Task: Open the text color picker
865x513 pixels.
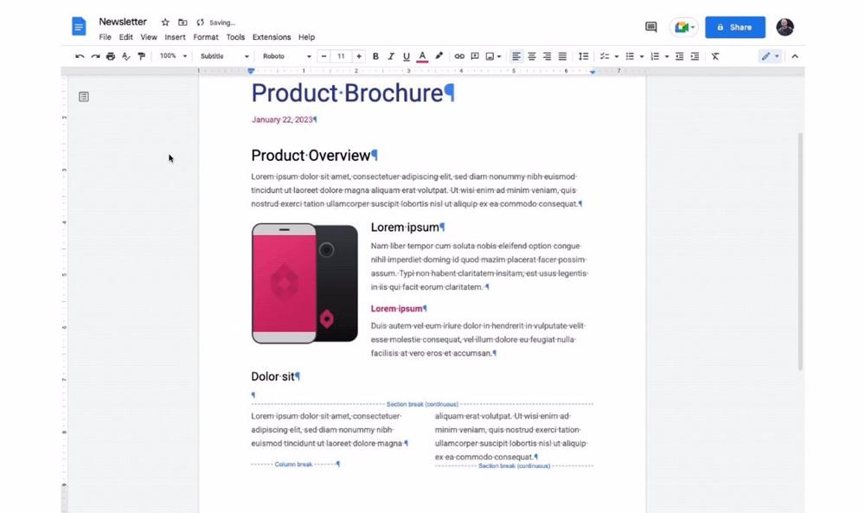Action: (x=422, y=55)
